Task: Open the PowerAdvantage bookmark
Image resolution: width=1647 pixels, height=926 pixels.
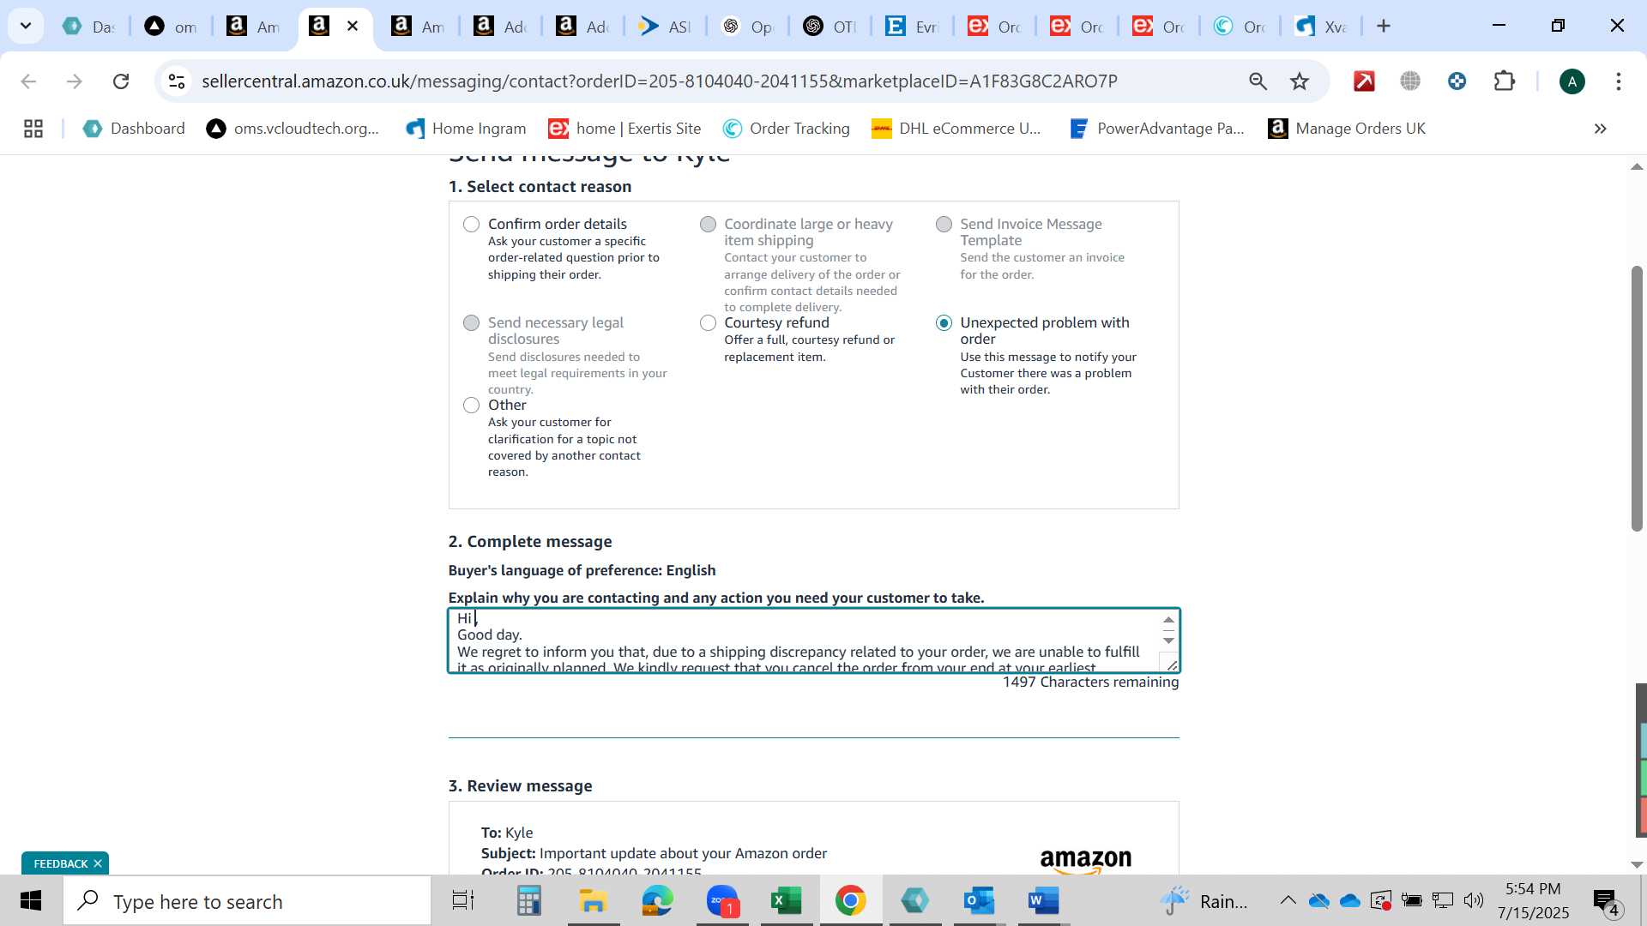Action: coord(1157,129)
